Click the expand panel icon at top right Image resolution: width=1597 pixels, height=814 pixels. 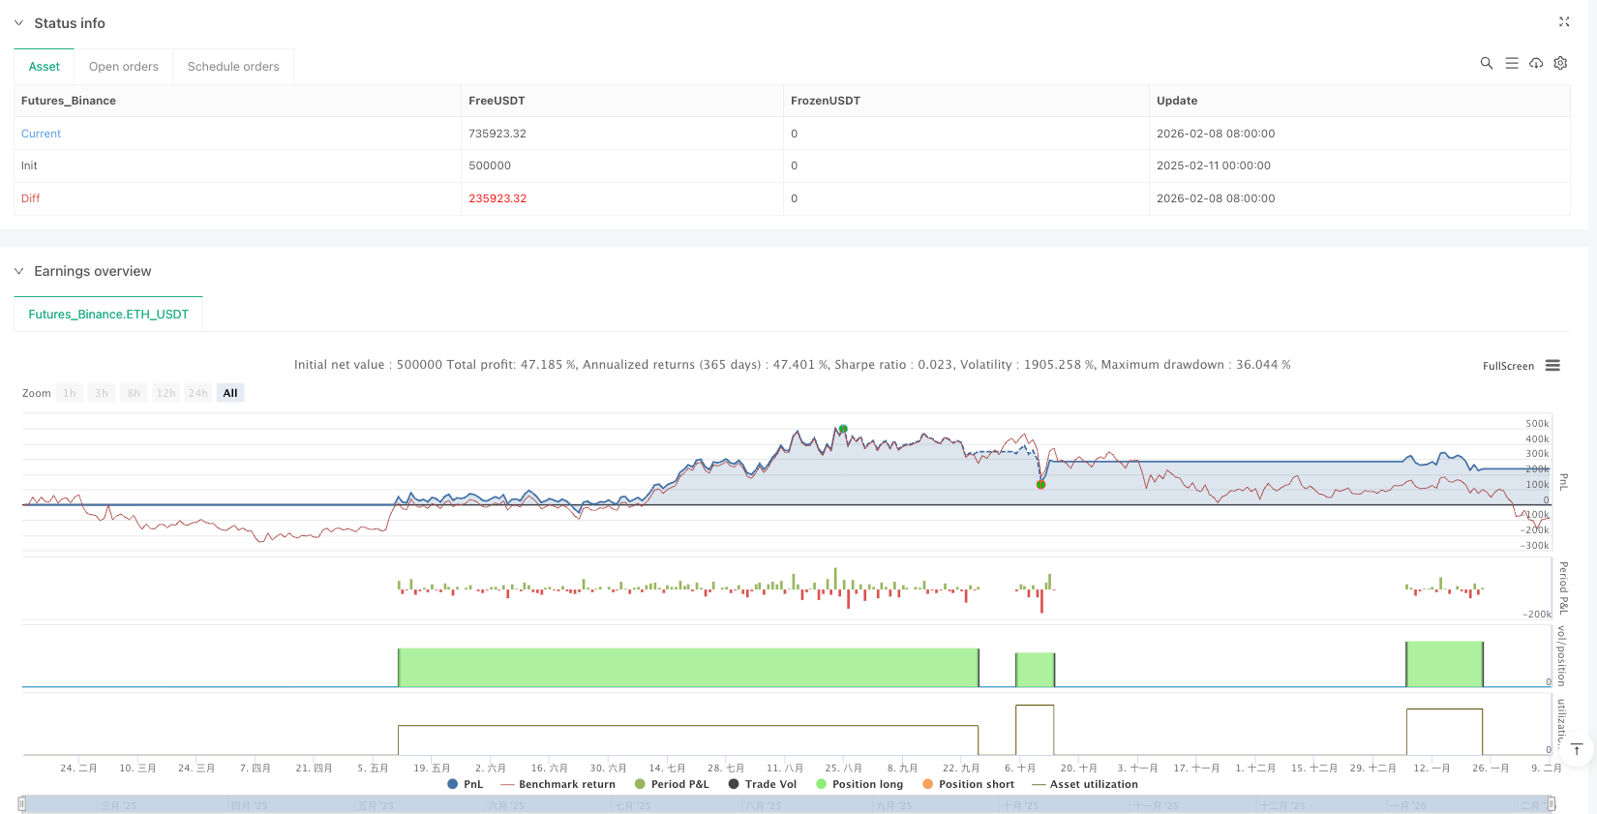[1564, 22]
